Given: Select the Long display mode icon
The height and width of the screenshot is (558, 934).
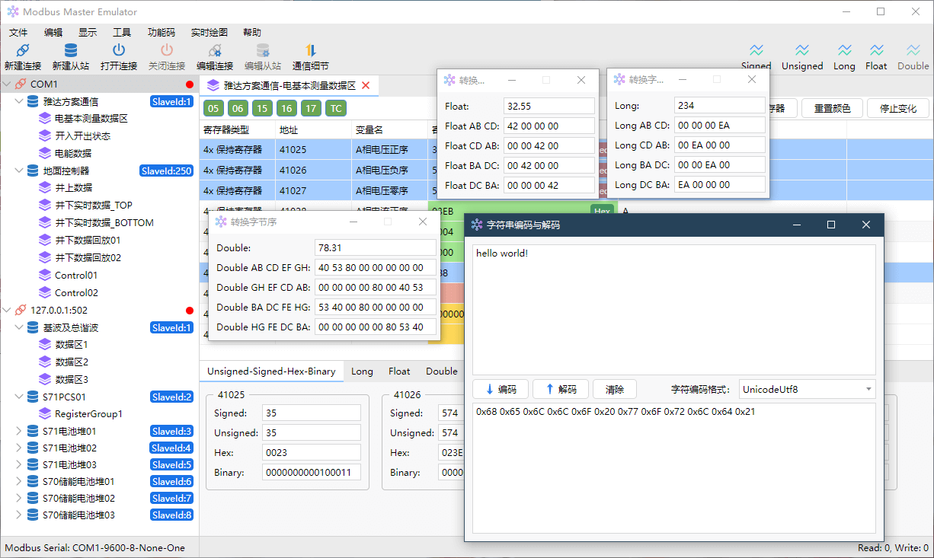Looking at the screenshot, I should (x=844, y=51).
